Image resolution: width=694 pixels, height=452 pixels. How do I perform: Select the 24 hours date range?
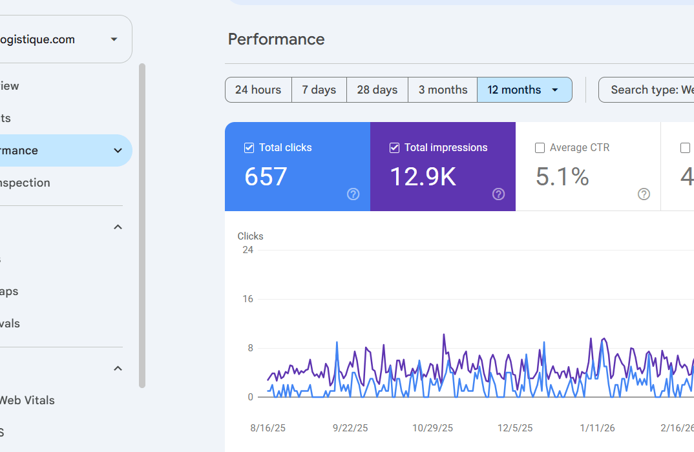258,90
